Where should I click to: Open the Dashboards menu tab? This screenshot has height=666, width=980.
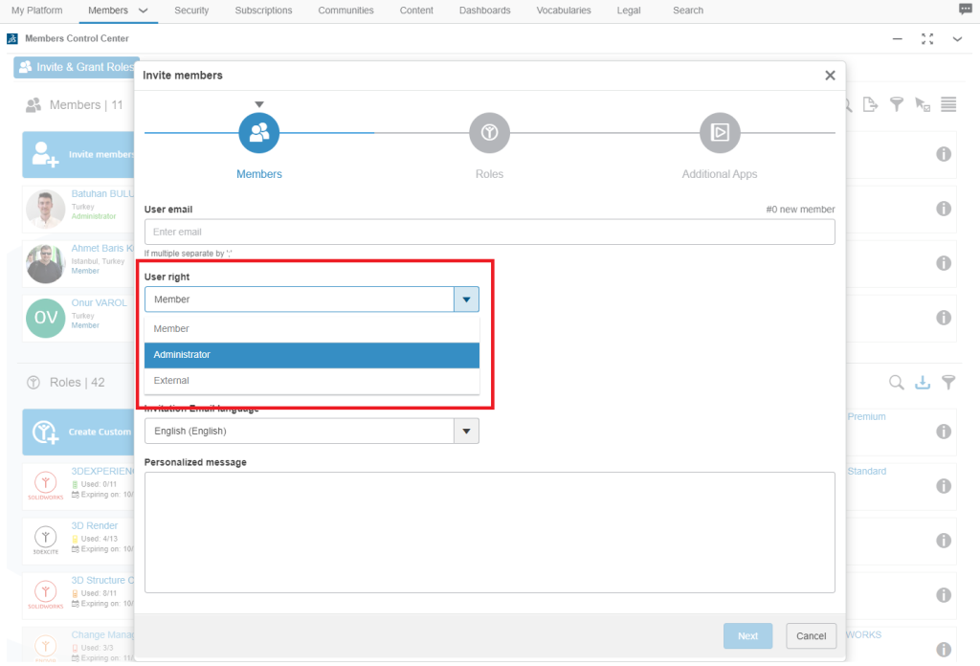point(484,11)
